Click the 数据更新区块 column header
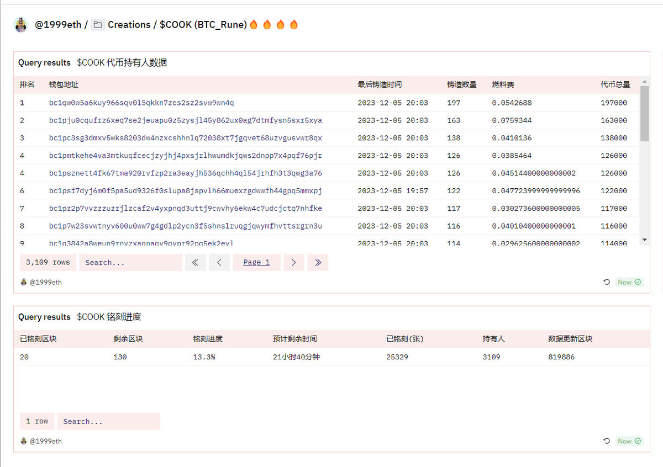This screenshot has height=467, width=663. coord(570,339)
